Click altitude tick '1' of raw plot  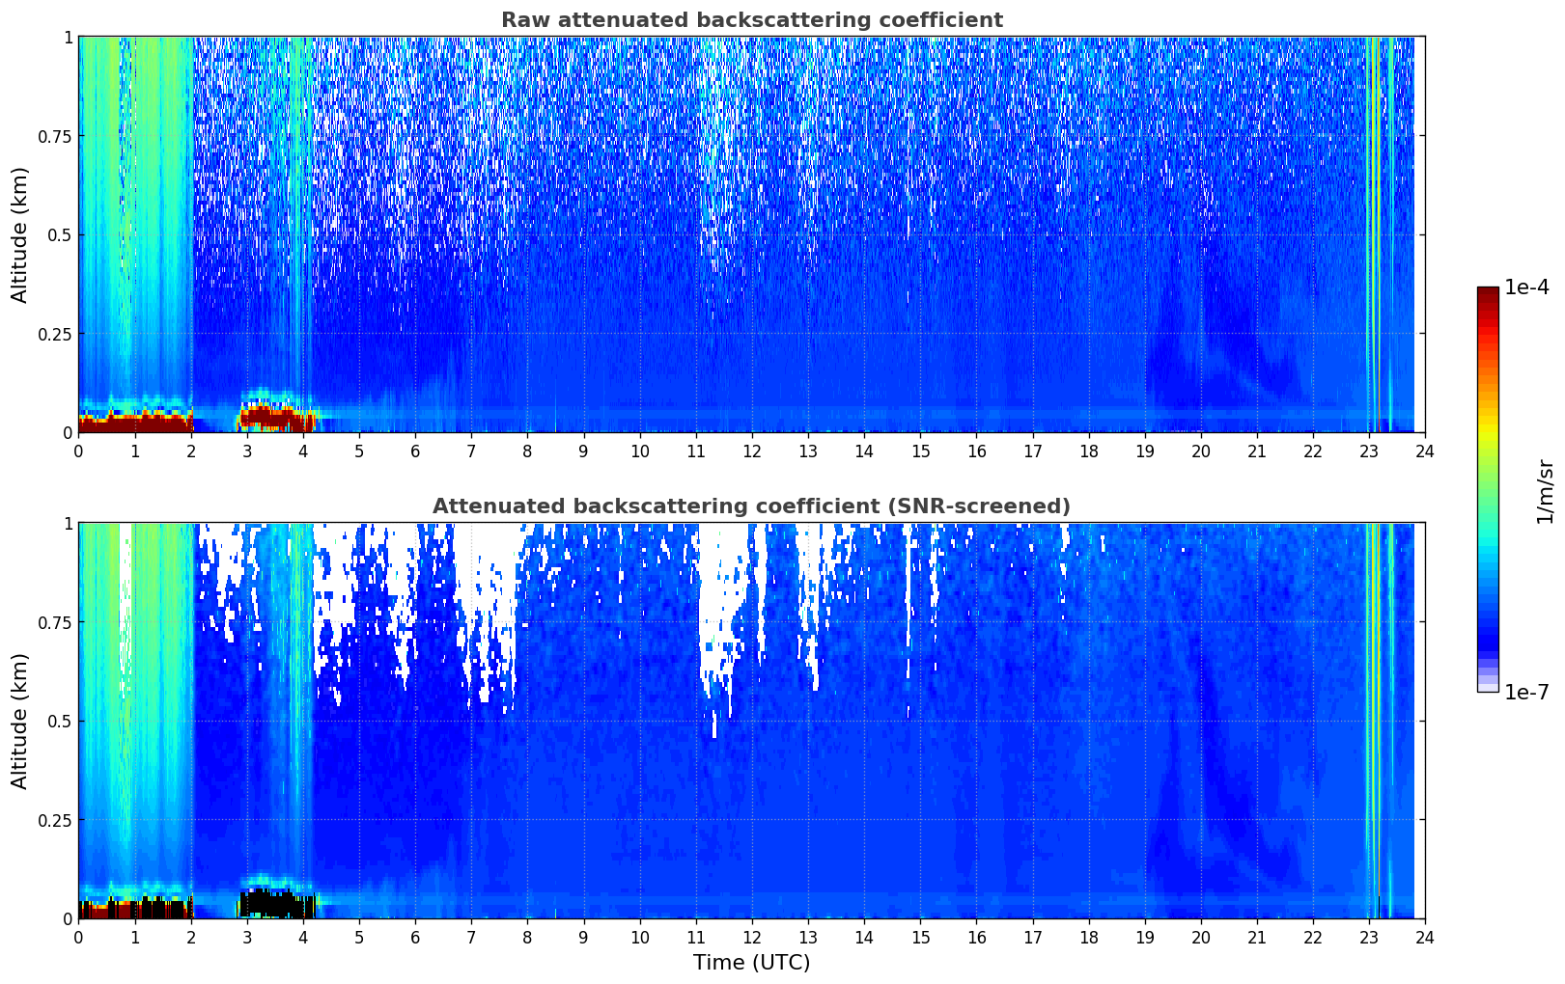point(68,38)
